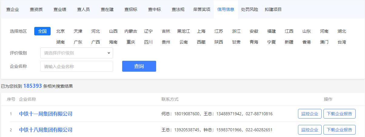This screenshot has height=137, width=365.
Task: Click contact text containing 022-60282651
Action: click(x=217, y=130)
